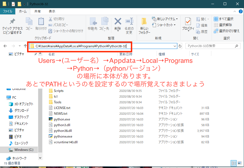Select LICENSE.txt file

point(60,108)
